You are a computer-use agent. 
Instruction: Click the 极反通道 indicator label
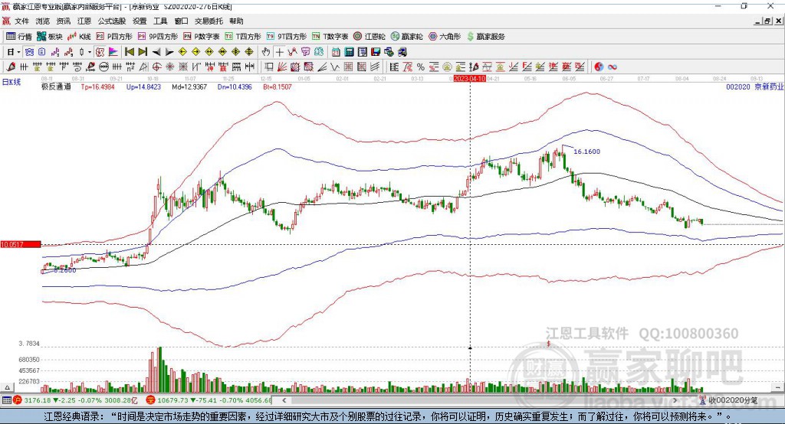pyautogui.click(x=56, y=87)
